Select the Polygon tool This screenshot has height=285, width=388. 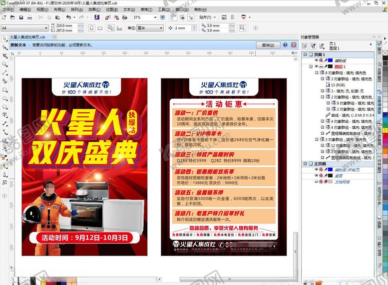[x=4, y=107]
